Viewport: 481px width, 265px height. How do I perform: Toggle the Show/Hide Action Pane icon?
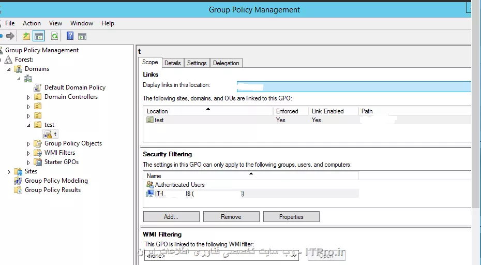pos(82,37)
